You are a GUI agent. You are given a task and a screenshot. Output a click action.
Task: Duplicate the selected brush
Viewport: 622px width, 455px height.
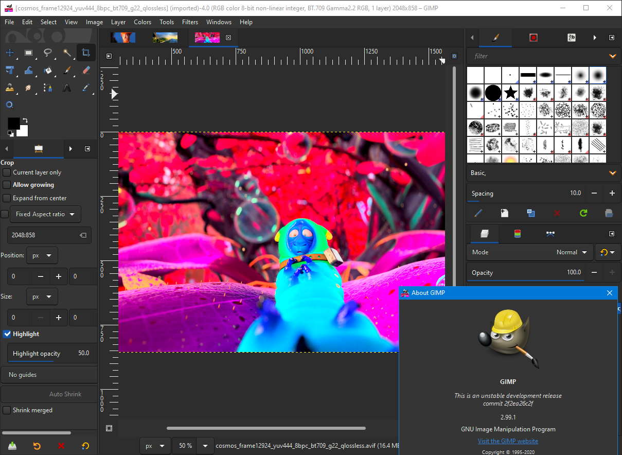tap(530, 213)
